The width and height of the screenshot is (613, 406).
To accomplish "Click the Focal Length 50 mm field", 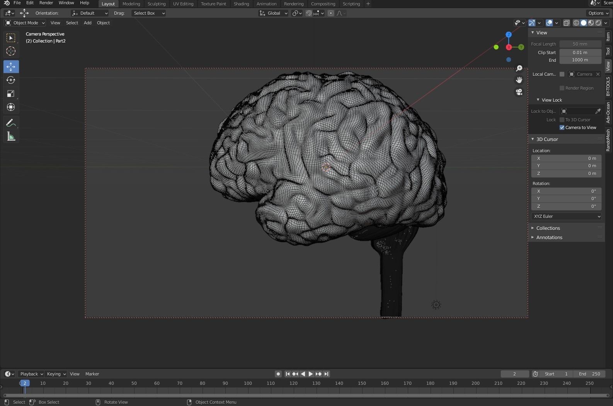I will tap(580, 44).
